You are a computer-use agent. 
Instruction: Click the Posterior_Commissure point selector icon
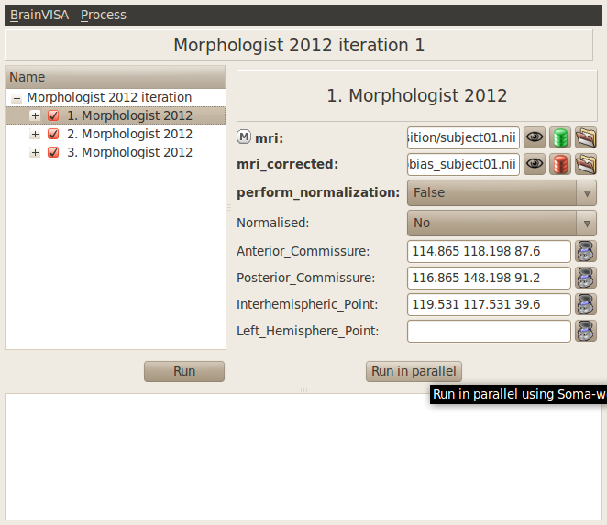586,278
